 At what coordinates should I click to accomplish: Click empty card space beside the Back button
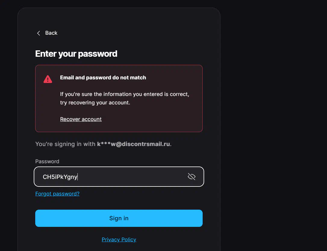tap(135, 33)
